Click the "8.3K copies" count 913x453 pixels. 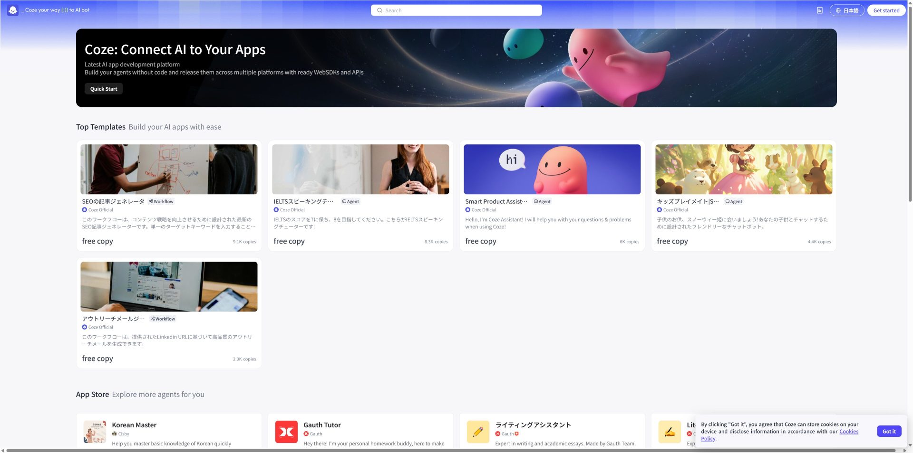click(x=436, y=242)
